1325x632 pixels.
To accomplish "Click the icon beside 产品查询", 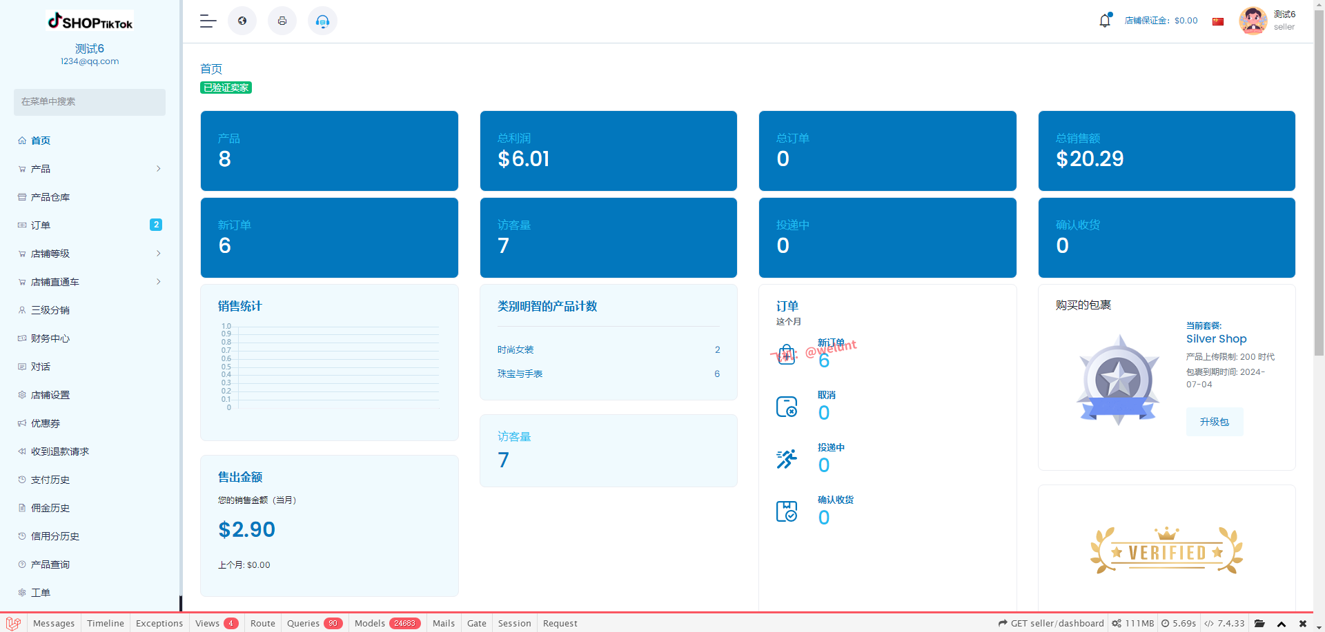I will pyautogui.click(x=22, y=564).
